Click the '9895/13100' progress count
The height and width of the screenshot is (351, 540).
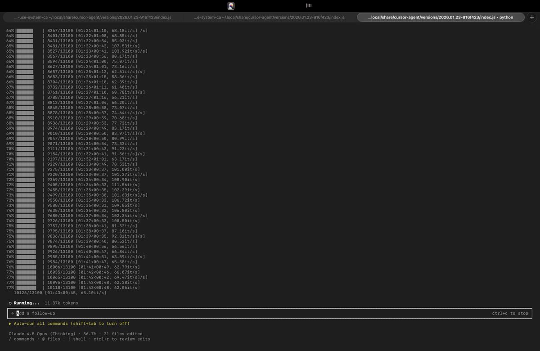(60, 247)
